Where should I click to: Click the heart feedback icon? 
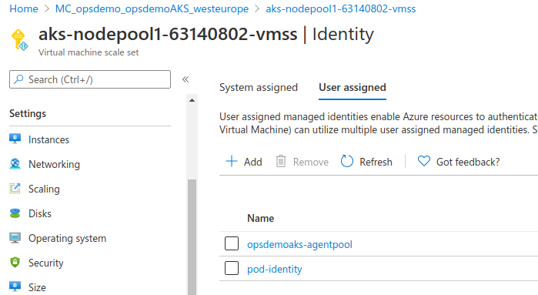tap(424, 161)
